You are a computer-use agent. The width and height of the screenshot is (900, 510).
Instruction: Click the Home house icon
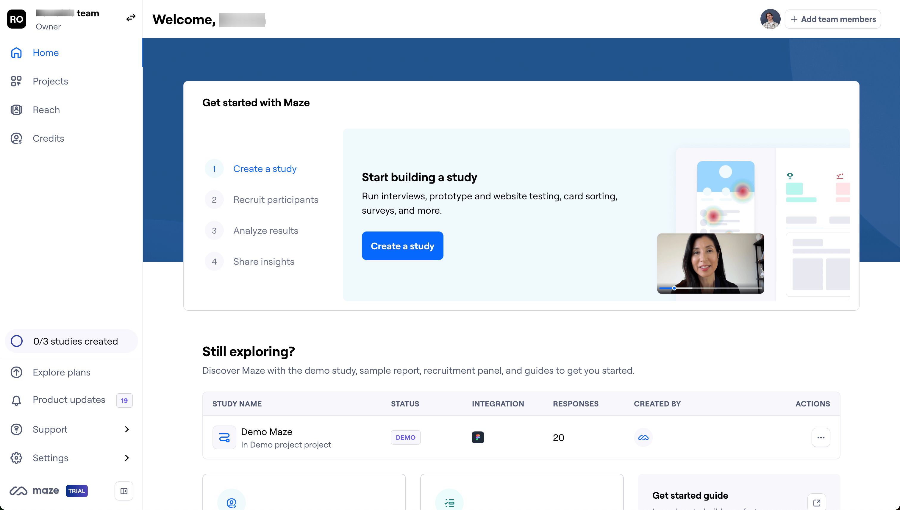point(16,53)
